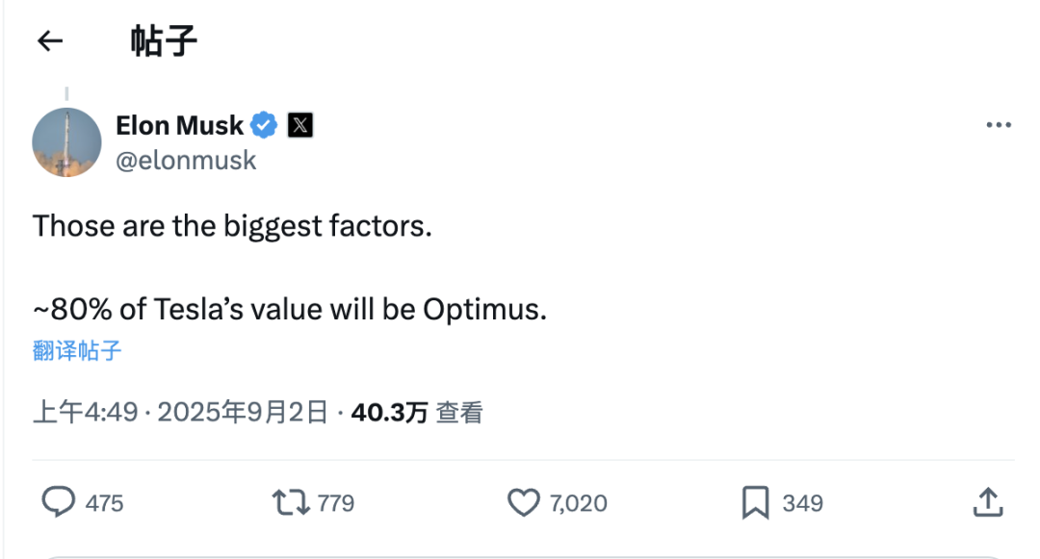This screenshot has height=559, width=1040.
Task: Click the 349 bookmarks count
Action: (802, 503)
